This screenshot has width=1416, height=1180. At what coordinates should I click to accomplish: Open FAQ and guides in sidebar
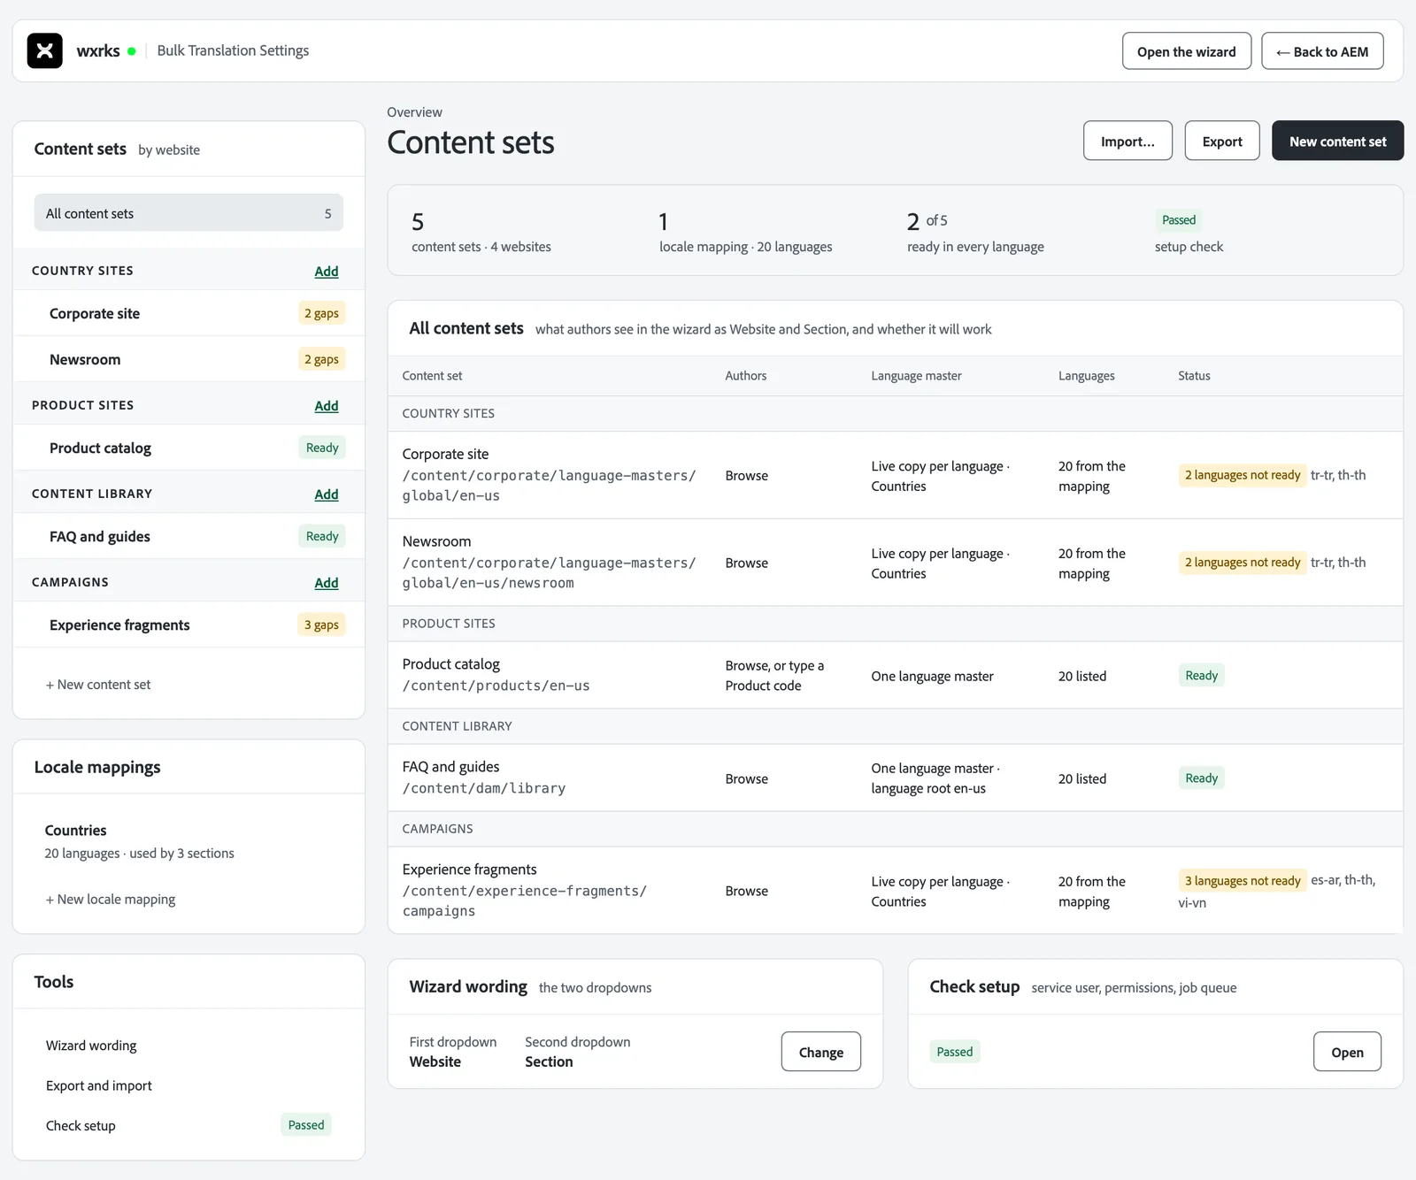[189, 536]
